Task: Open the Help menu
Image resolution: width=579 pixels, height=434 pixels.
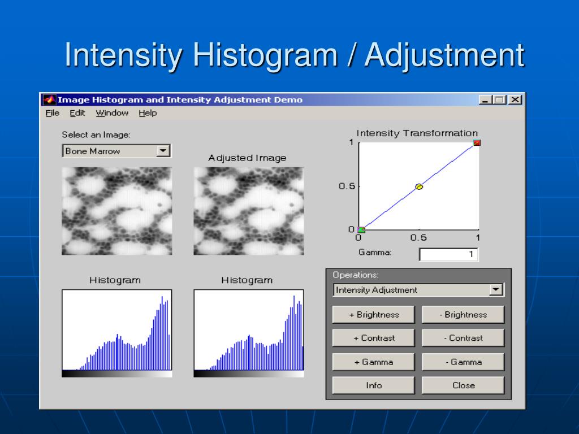Action: [x=148, y=113]
